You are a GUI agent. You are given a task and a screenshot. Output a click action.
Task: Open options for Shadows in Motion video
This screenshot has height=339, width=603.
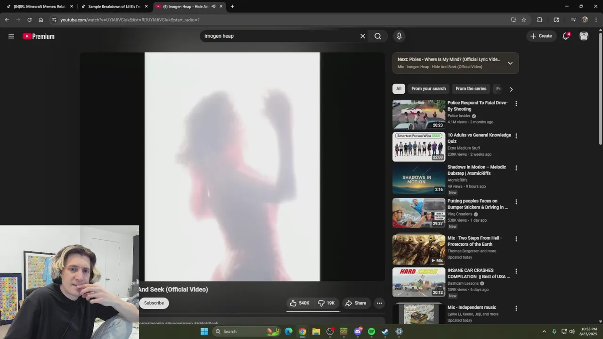(516, 168)
